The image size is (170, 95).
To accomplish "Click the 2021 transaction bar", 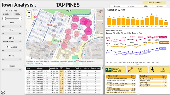I will [x=152, y=20].
